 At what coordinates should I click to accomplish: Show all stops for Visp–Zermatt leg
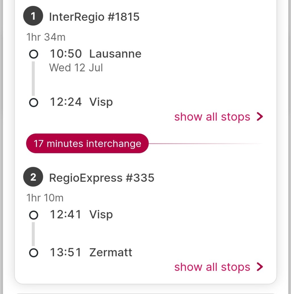pyautogui.click(x=212, y=267)
